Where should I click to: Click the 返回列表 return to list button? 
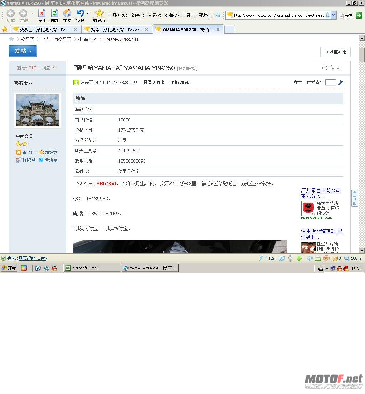pyautogui.click(x=335, y=52)
